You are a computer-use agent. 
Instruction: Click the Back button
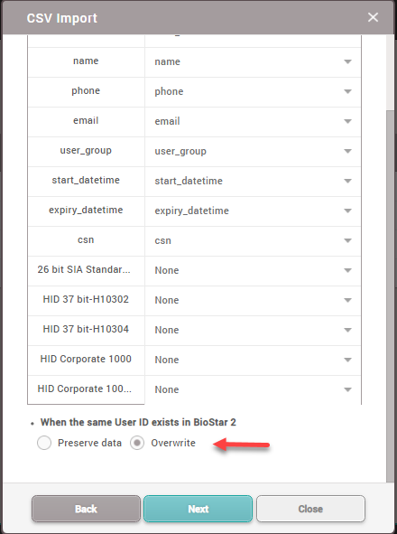tap(86, 509)
